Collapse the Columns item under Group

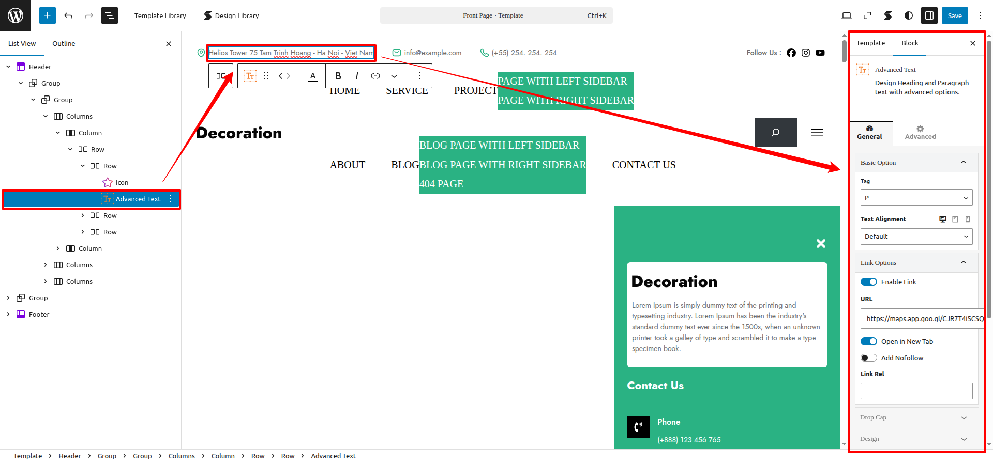(x=46, y=116)
